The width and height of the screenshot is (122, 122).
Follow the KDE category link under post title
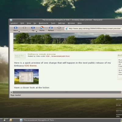48,56
